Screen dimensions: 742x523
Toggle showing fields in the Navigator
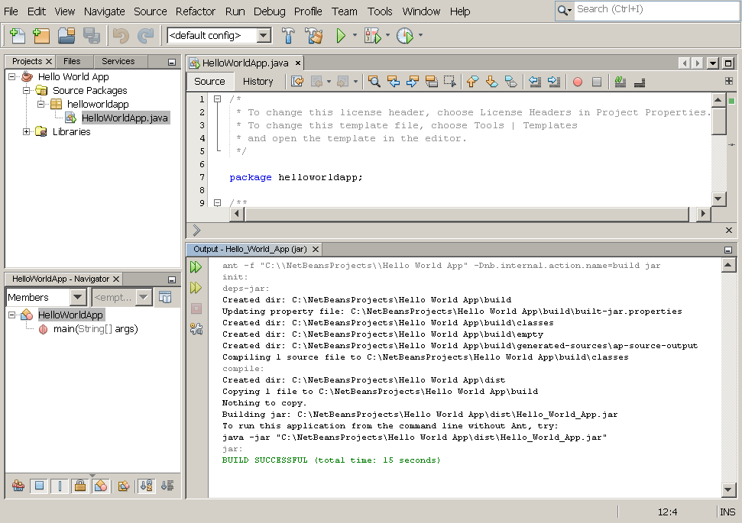tap(39, 486)
